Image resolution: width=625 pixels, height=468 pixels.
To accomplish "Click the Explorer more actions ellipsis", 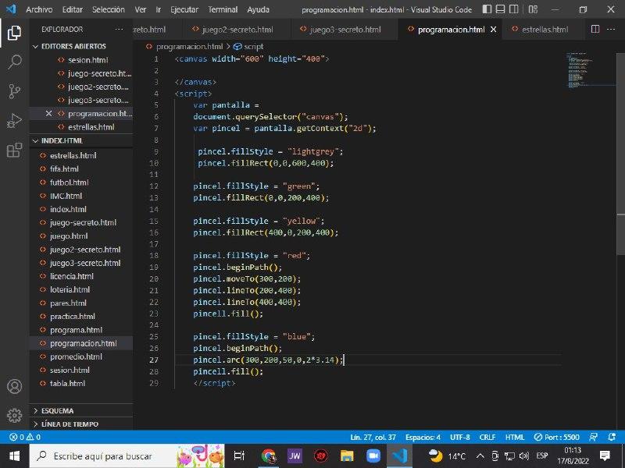I will 120,30.
